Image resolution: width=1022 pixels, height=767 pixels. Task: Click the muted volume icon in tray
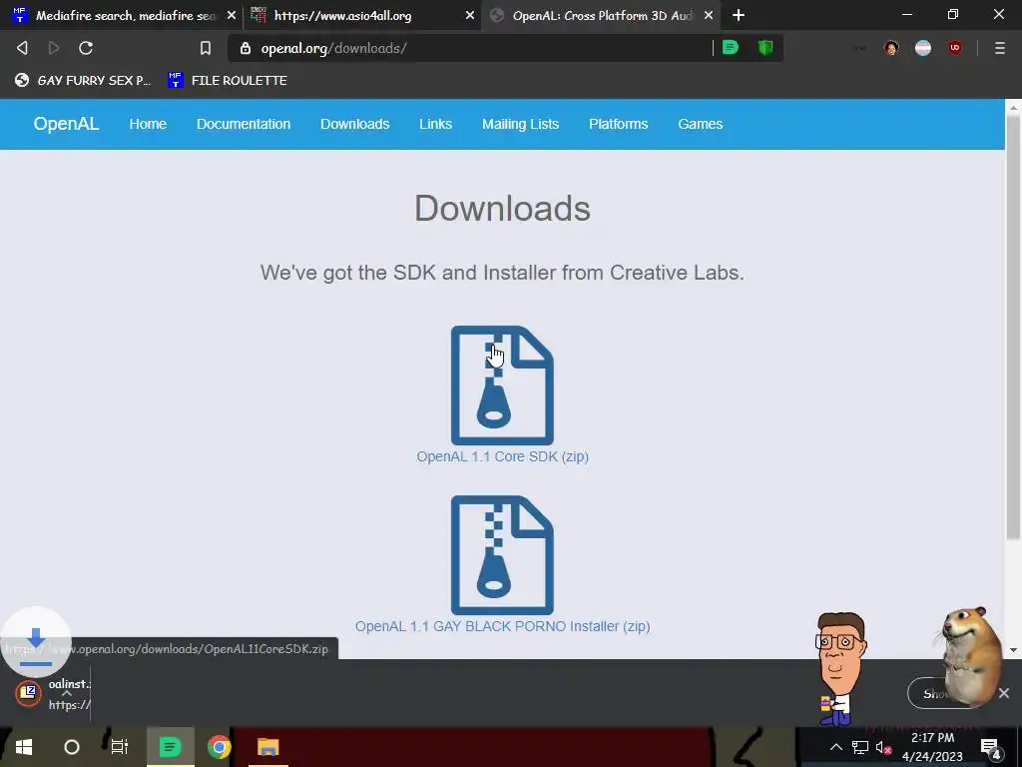coord(883,747)
